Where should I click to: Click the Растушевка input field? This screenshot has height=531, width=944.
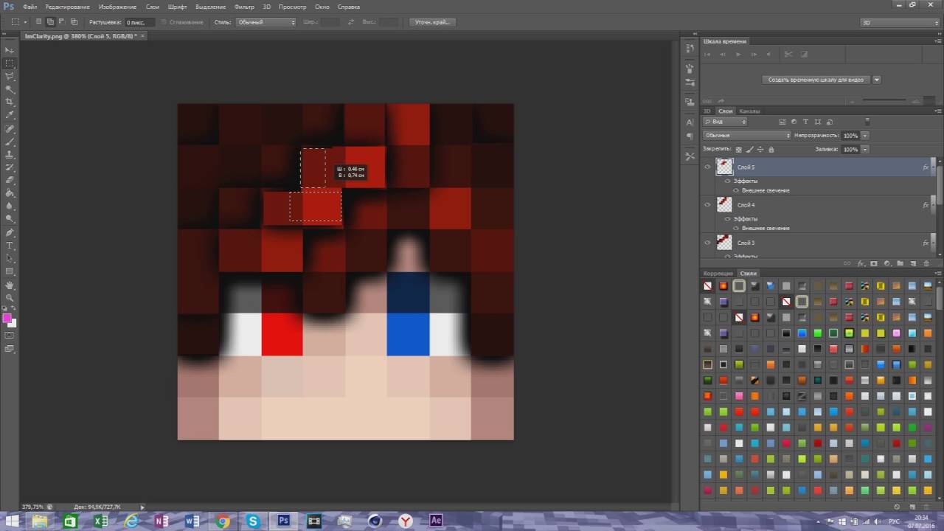(x=139, y=22)
